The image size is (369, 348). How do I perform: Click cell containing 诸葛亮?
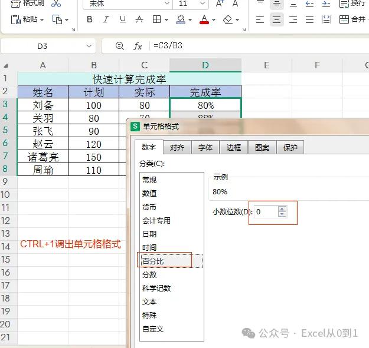point(43,157)
